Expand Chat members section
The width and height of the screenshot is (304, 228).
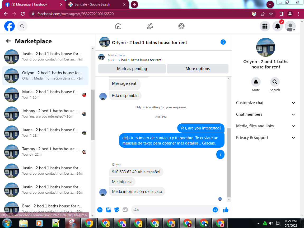point(265,114)
